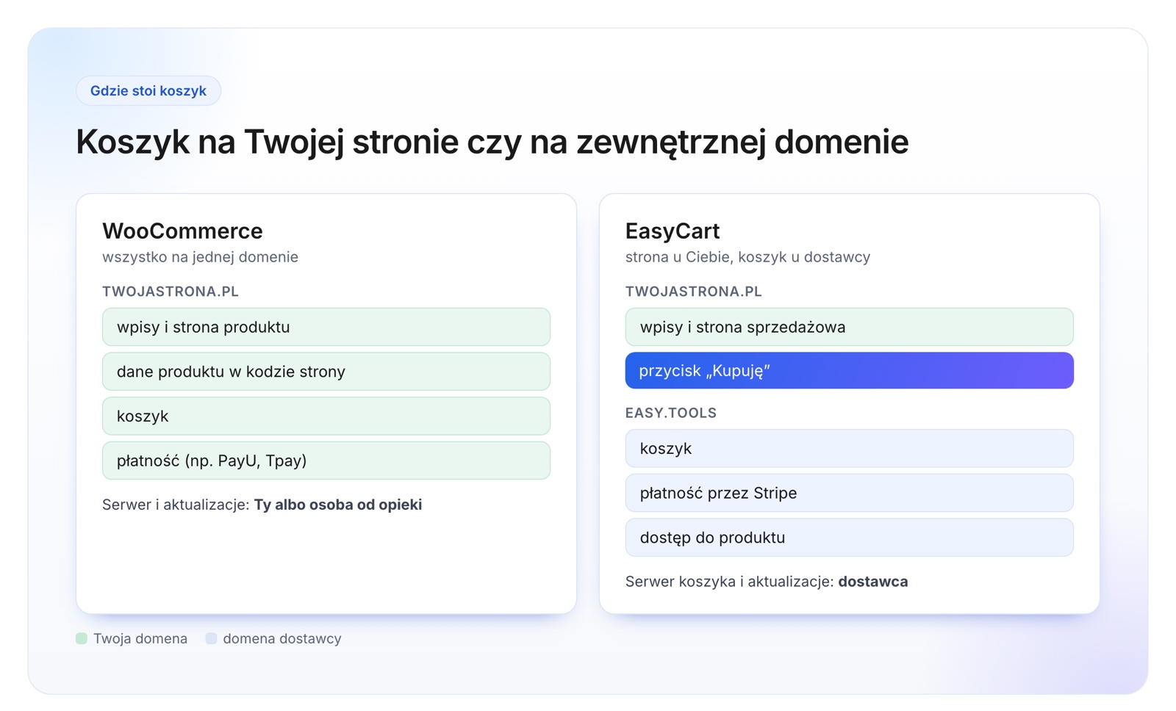This screenshot has height=711, width=1176.
Task: Click the "Twoja domena" legend label
Action: point(140,639)
